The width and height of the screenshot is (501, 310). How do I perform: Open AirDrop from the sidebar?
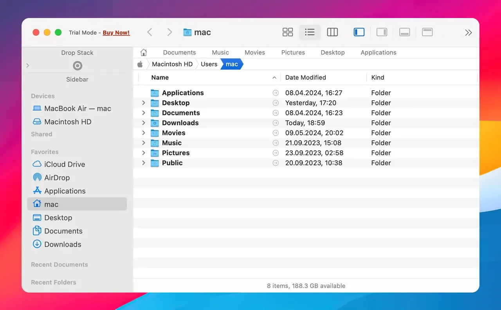click(57, 178)
